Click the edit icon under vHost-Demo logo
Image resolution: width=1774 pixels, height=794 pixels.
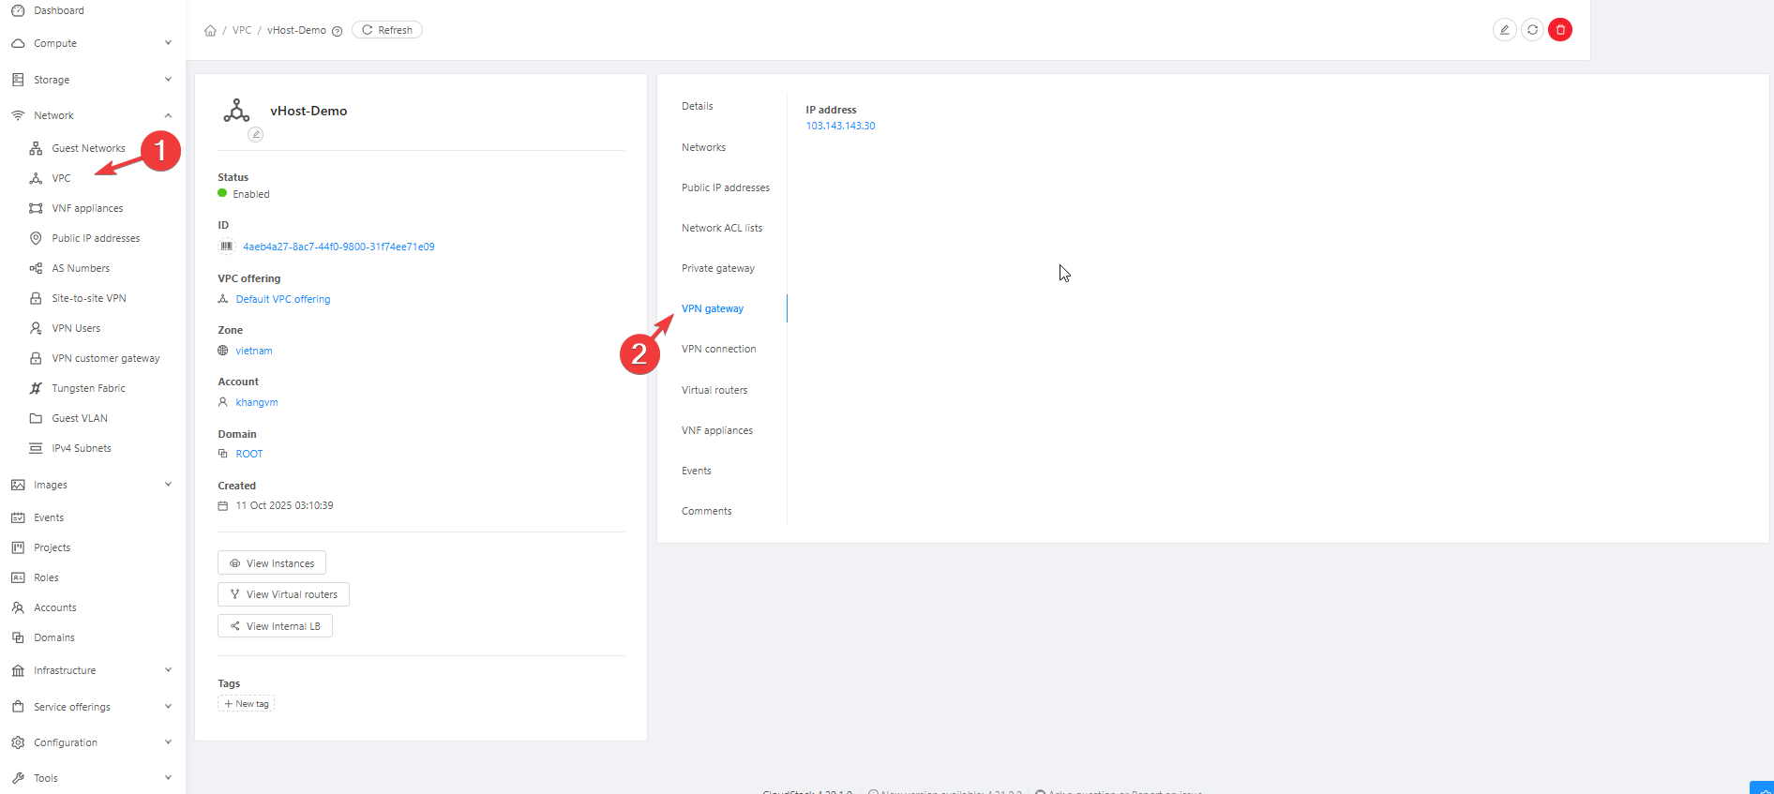click(255, 135)
